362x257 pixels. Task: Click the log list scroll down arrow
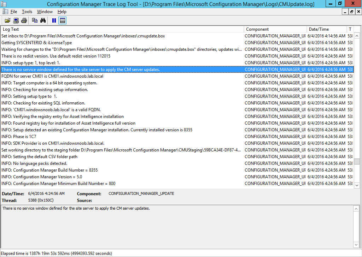357,185
